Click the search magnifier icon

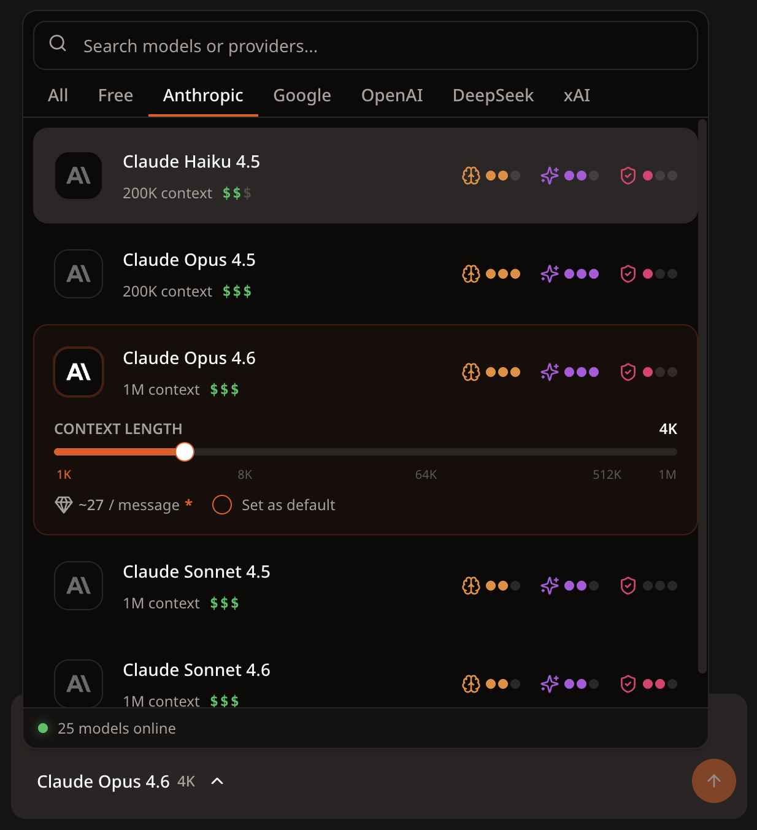58,44
